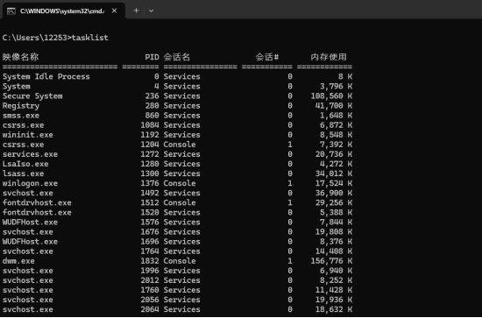Viewport: 482px width, 318px height.
Task: Click the 会话# column header
Action: tap(267, 57)
